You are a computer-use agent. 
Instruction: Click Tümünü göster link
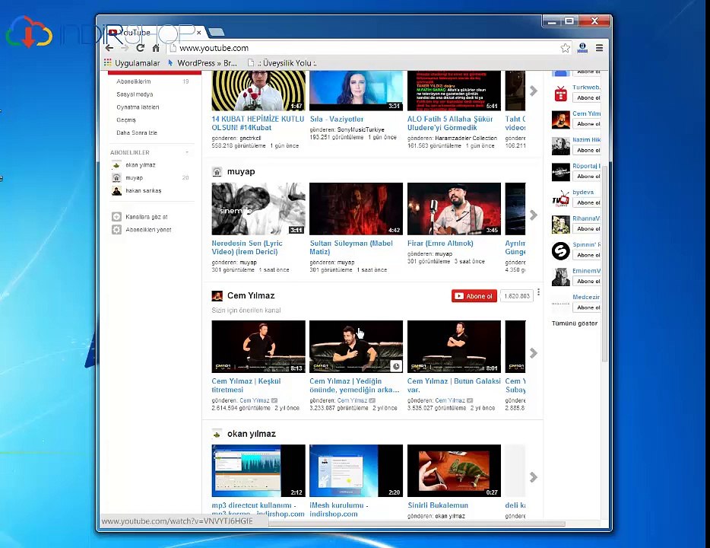(x=575, y=323)
